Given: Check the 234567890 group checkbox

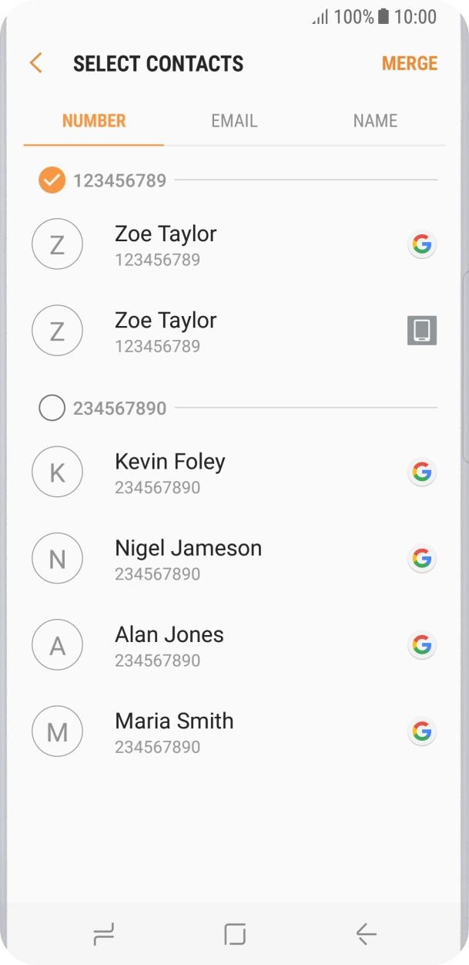Looking at the screenshot, I should [x=52, y=408].
